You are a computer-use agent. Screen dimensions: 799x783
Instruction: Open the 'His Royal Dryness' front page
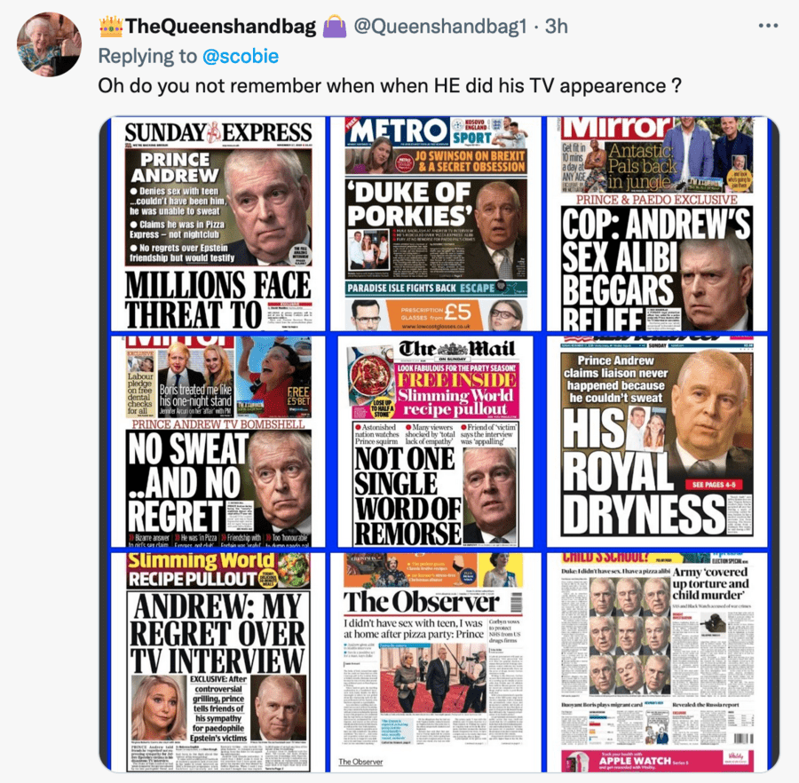657,442
